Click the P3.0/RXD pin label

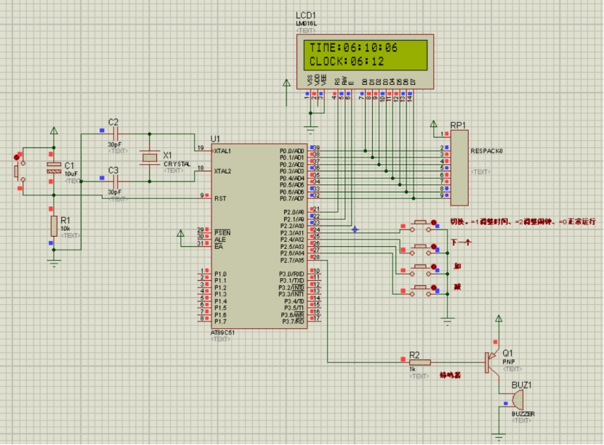coord(291,274)
